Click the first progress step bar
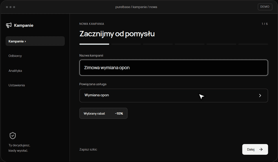278x162 pixels. pos(94,44)
